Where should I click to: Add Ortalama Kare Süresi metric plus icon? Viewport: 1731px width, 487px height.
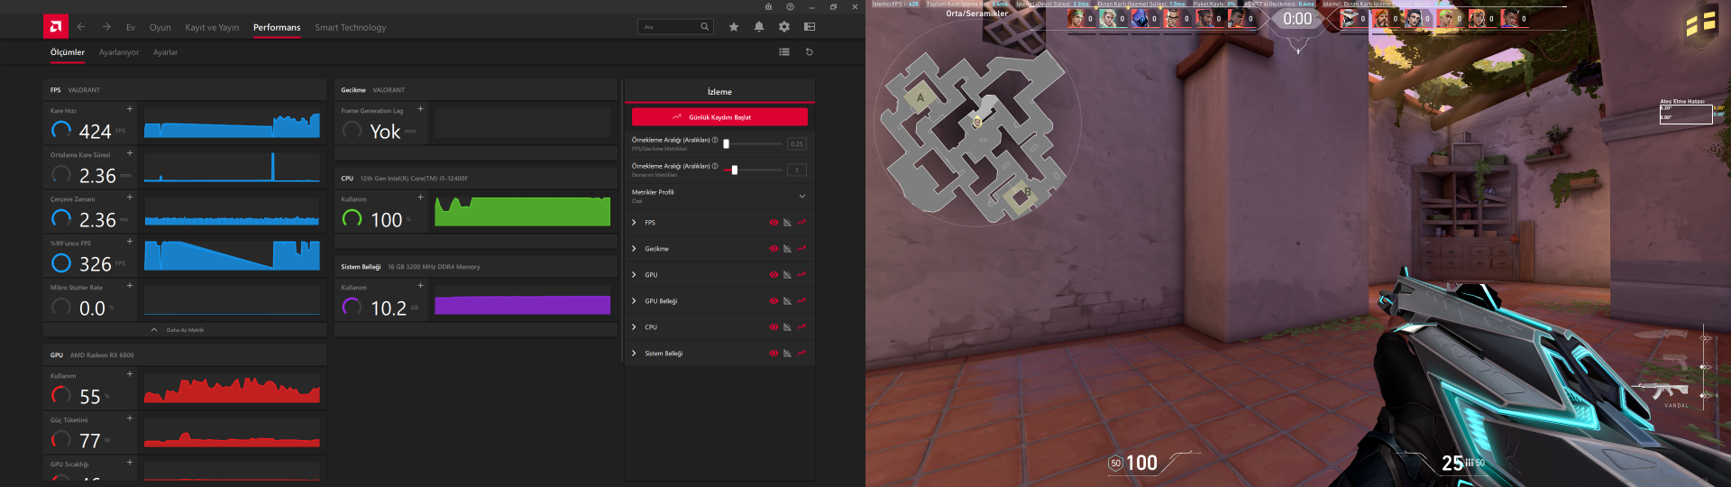pyautogui.click(x=130, y=153)
